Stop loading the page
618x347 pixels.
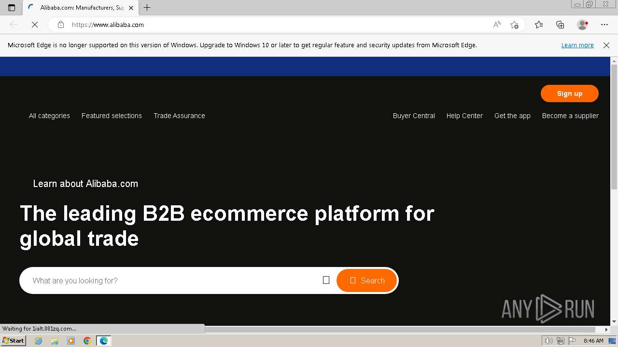pos(35,25)
